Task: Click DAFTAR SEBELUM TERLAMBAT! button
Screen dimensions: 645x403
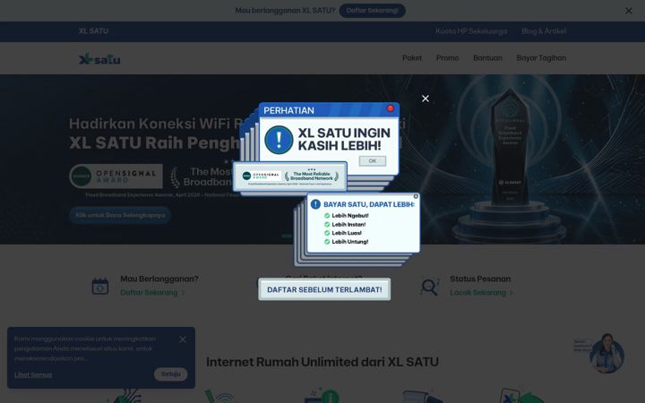Action: click(x=324, y=289)
